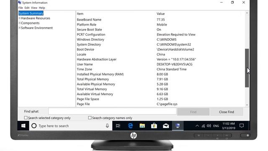Select the Available Physical Memory row
Screen dimensions: 268x151
(x=160, y=84)
